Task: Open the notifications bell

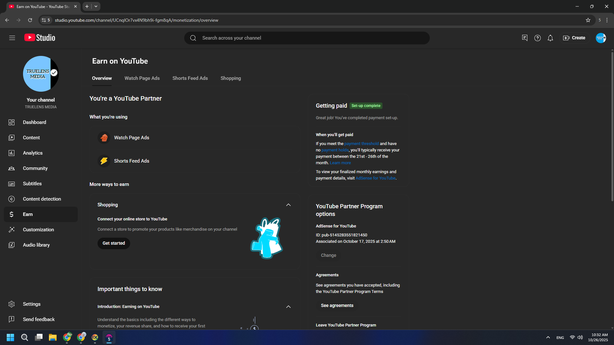Action: pyautogui.click(x=550, y=38)
